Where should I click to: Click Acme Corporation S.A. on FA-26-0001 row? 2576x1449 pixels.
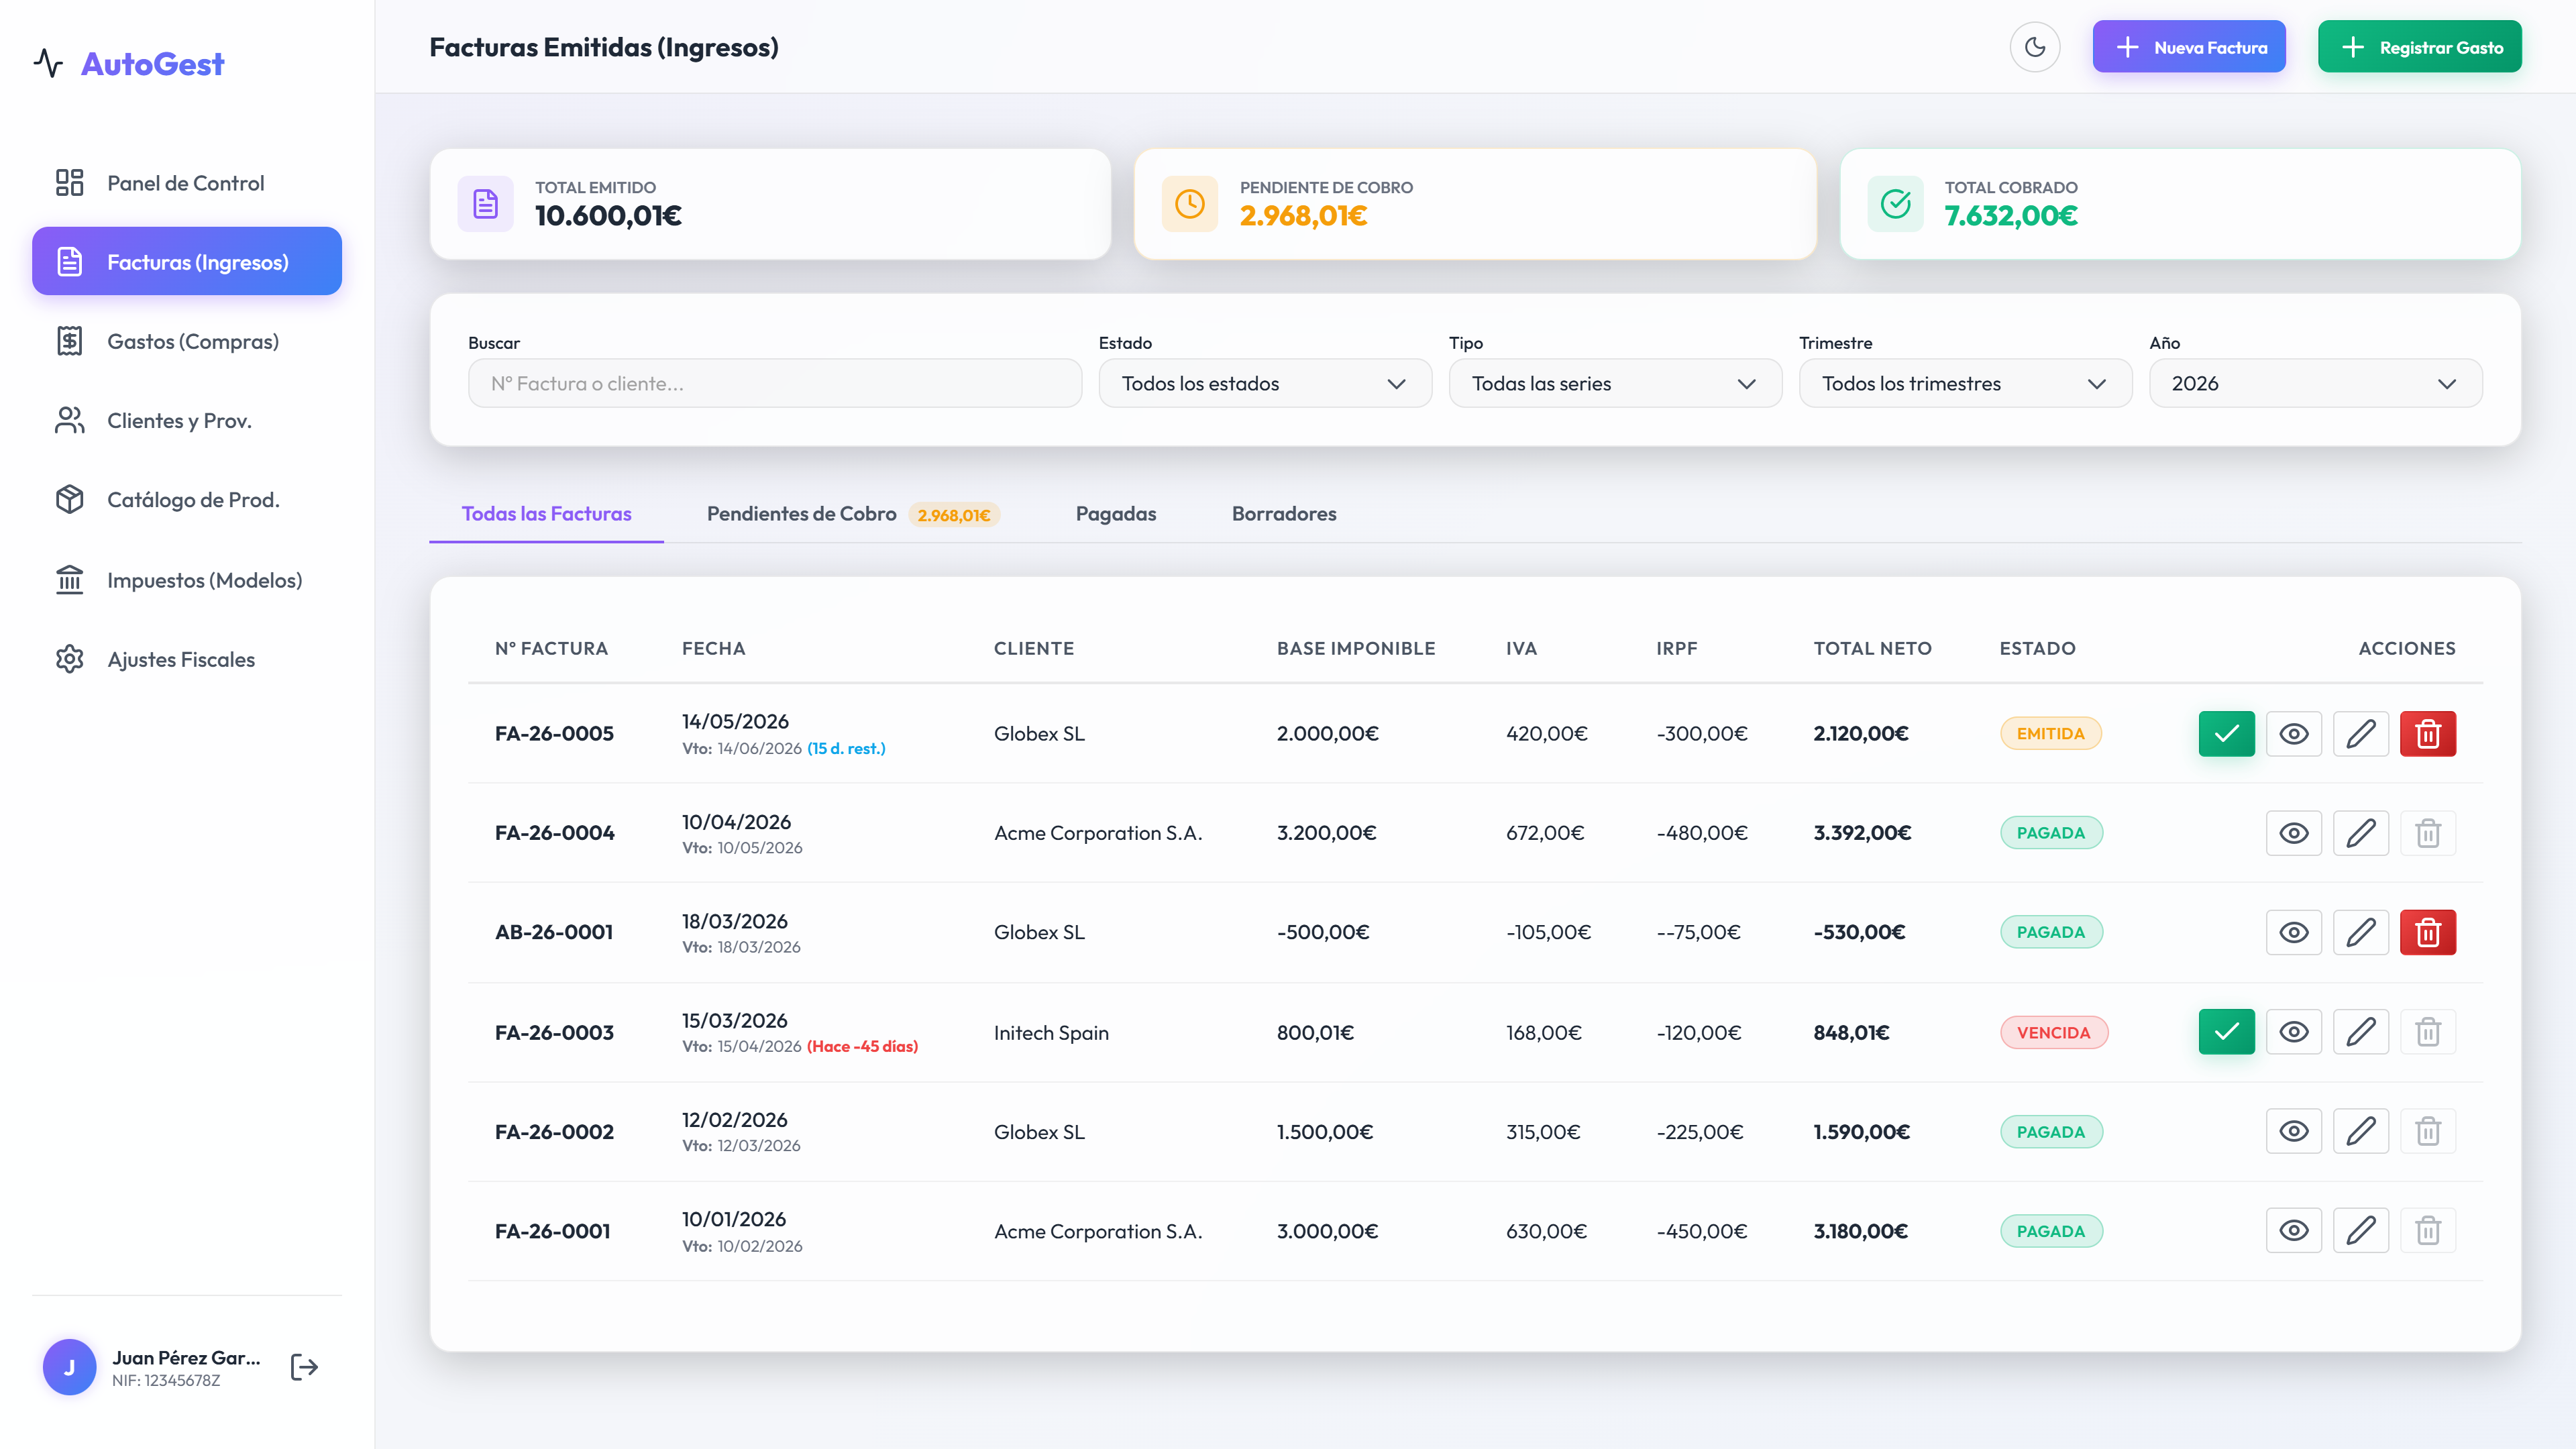1098,1232
